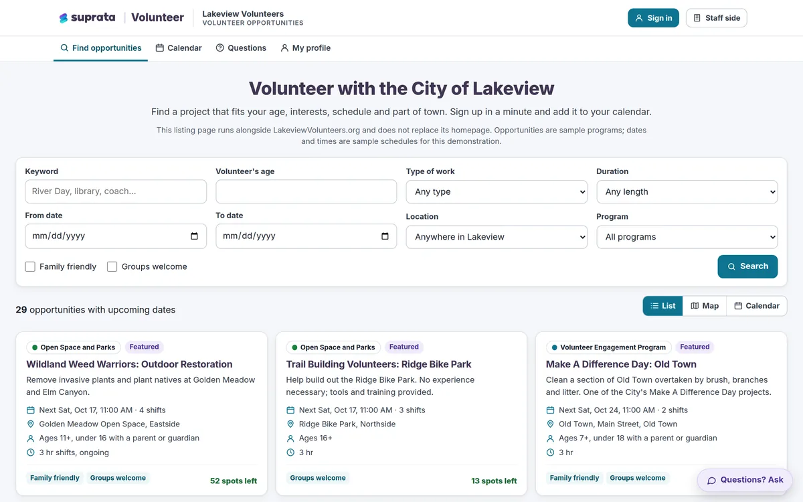This screenshot has height=502, width=803.
Task: Click calendar icon on Make A Difference Day card
Action: tap(550, 410)
